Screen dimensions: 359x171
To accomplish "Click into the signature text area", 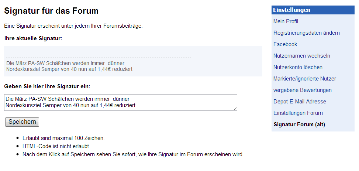I will 120,102.
